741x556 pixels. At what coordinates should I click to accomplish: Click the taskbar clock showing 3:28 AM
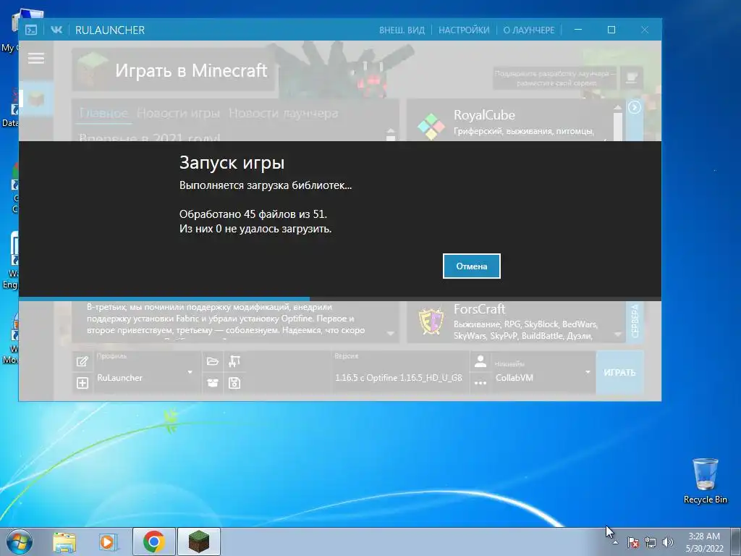pyautogui.click(x=704, y=542)
